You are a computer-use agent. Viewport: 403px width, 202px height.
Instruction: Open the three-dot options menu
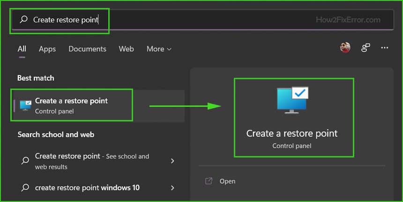coord(385,48)
